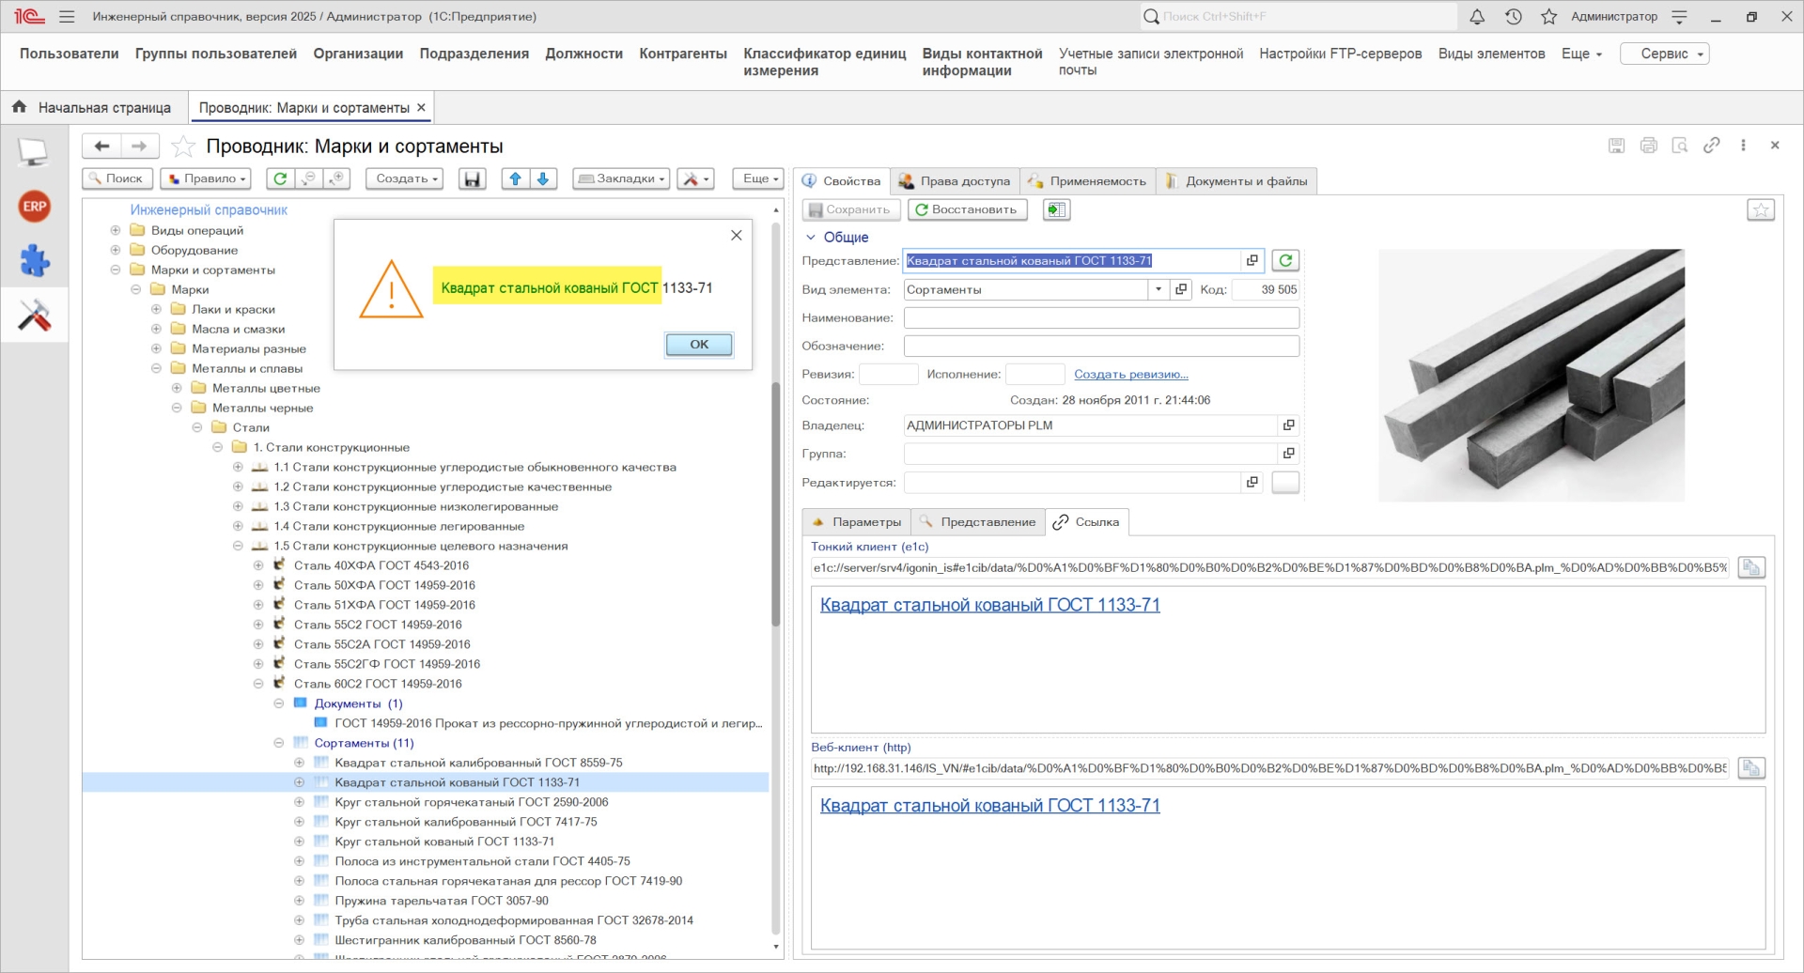Open notifications bell icon
The height and width of the screenshot is (973, 1804).
(1477, 17)
